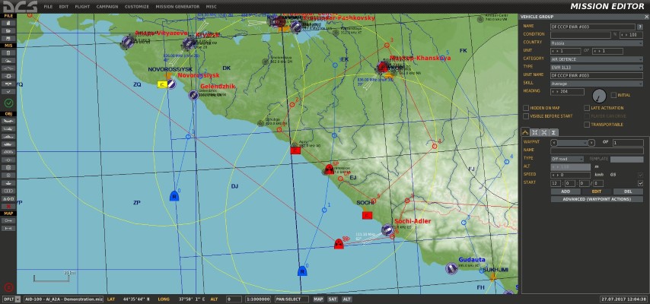
Task: Select the Sochi-Adler airfield icon on map
Action: (387, 229)
